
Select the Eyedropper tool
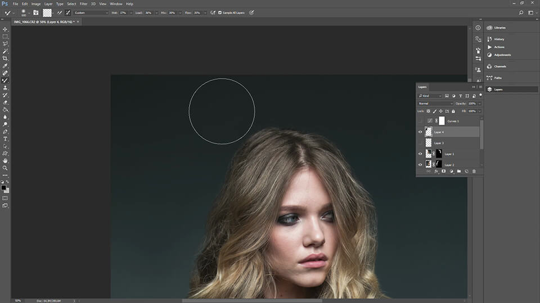click(5, 66)
